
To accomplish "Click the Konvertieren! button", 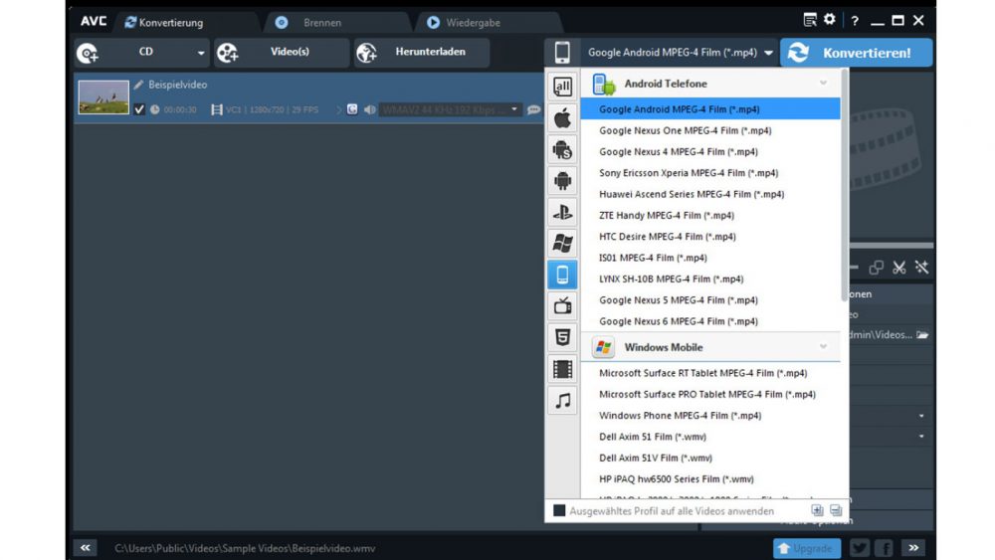I will point(856,53).
